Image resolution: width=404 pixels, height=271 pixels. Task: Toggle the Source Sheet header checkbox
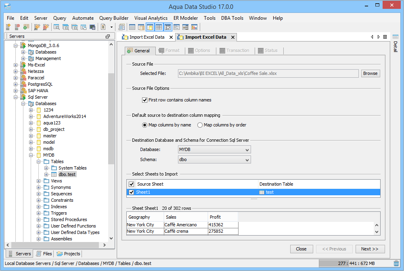click(x=132, y=184)
